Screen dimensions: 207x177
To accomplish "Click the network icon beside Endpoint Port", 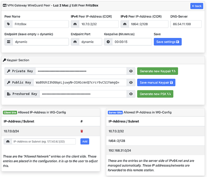I will tap(75, 42).
